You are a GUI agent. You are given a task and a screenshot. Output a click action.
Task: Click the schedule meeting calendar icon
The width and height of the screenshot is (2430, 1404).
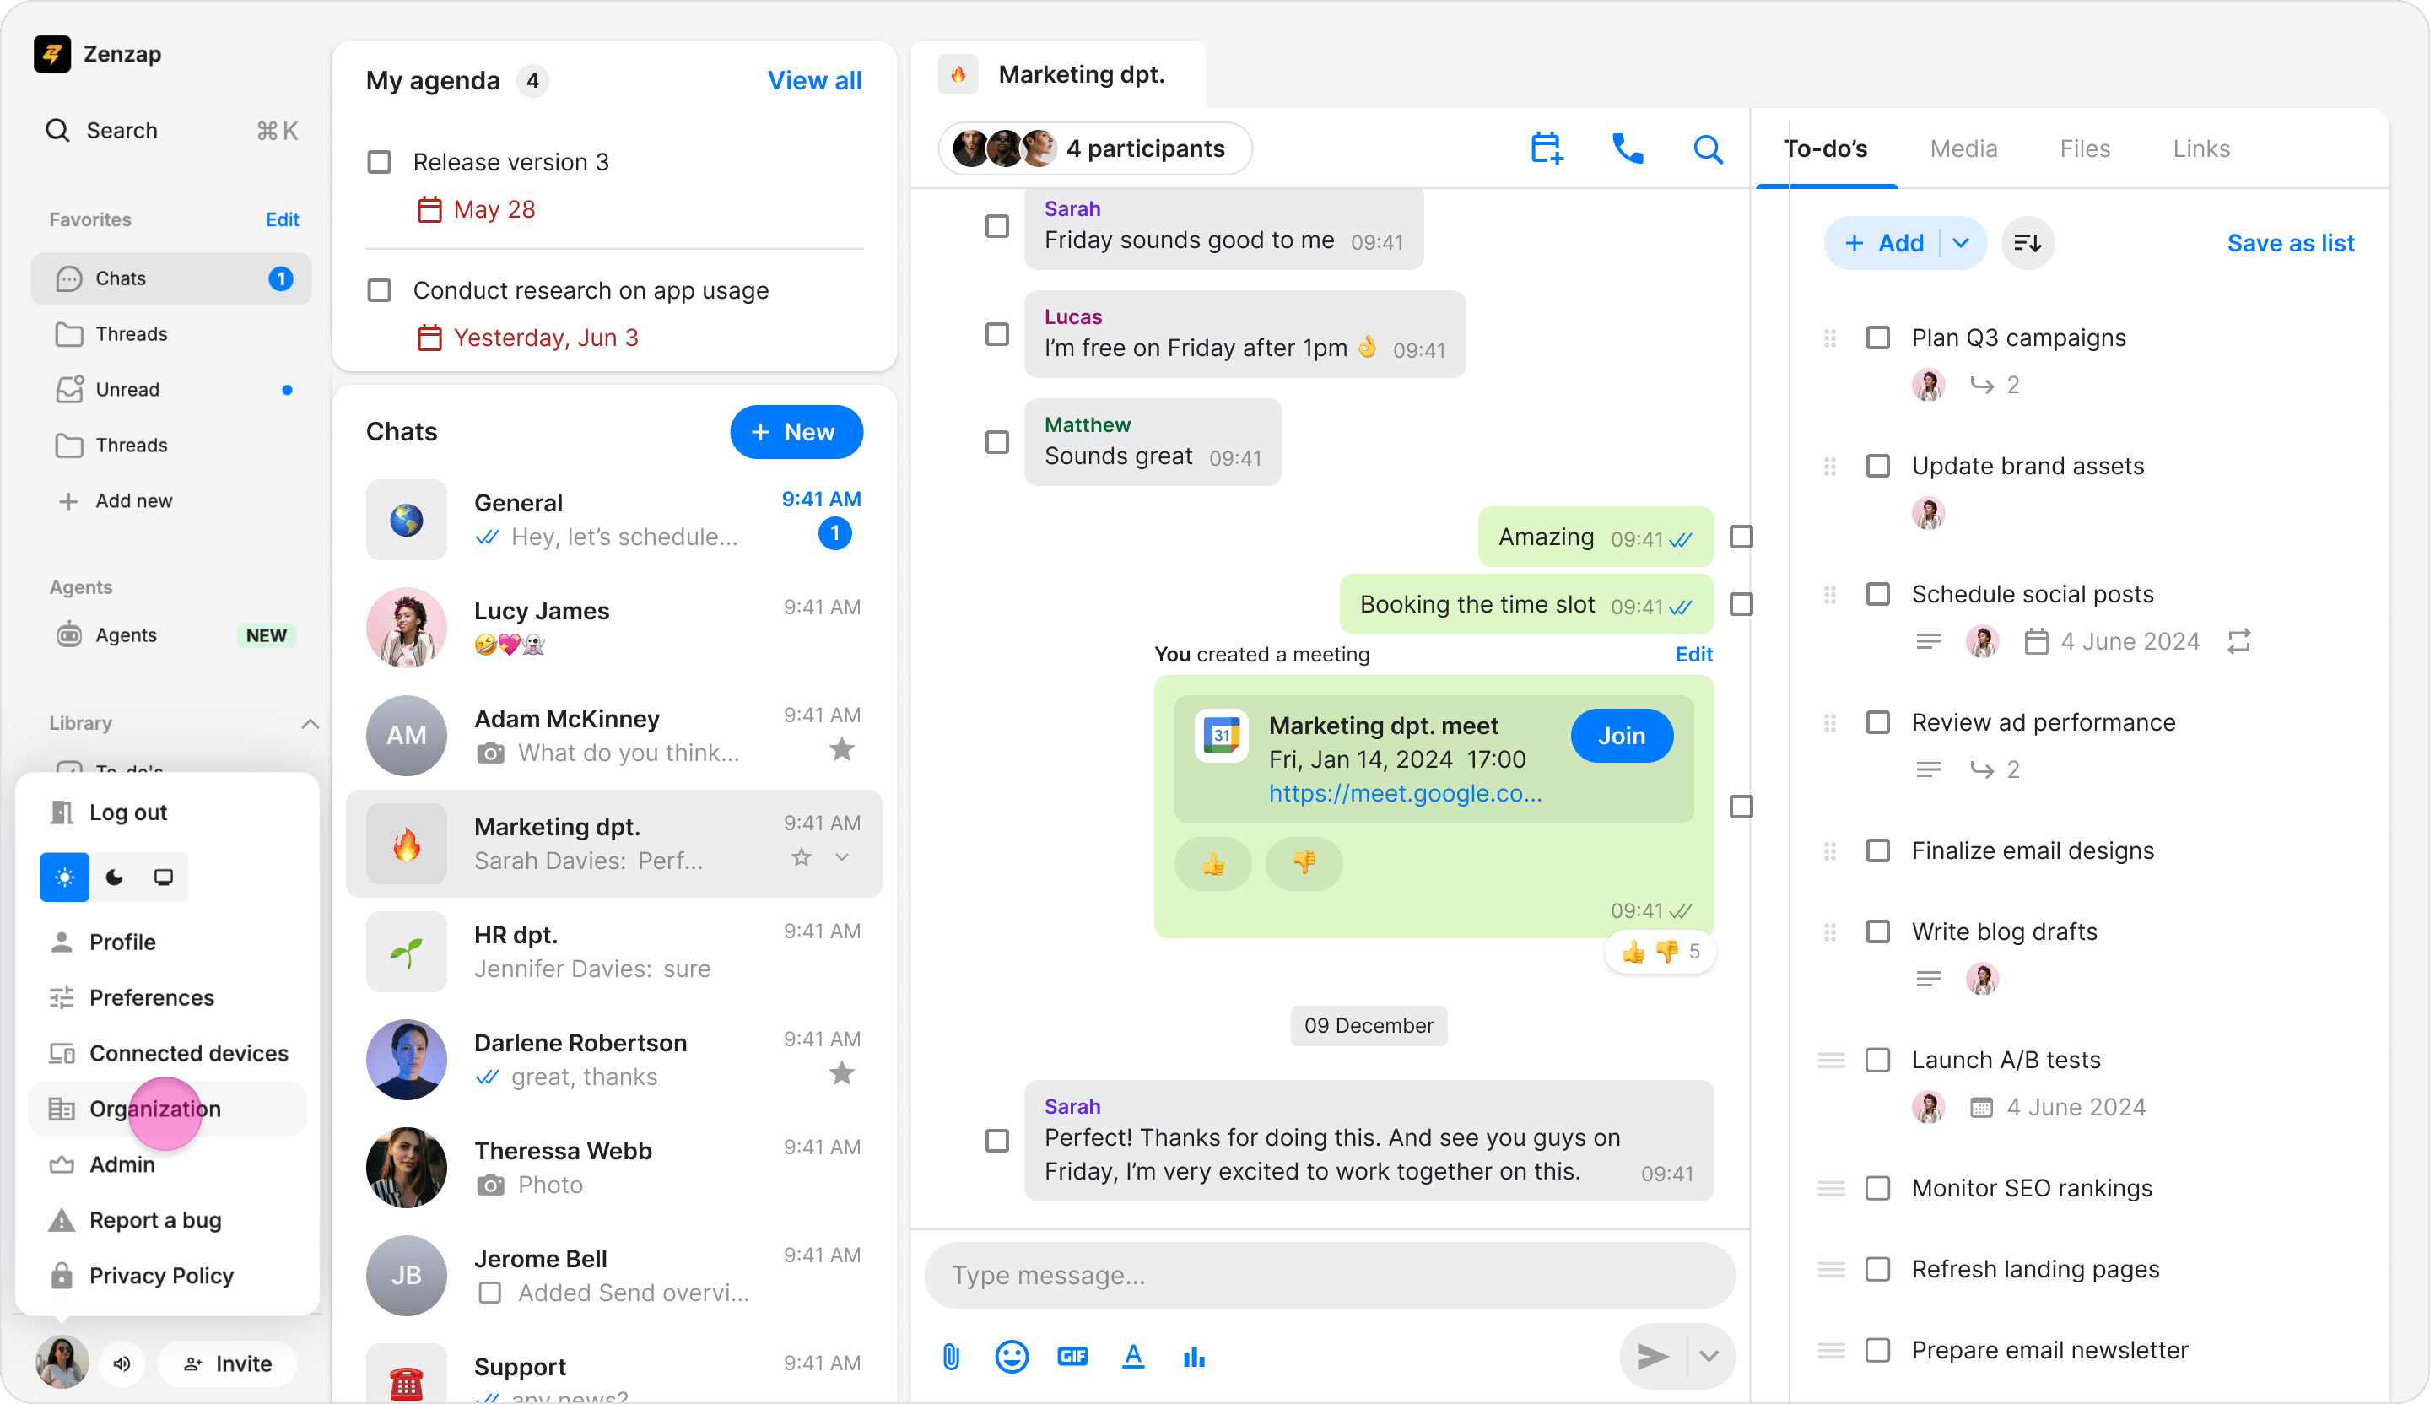point(1547,148)
